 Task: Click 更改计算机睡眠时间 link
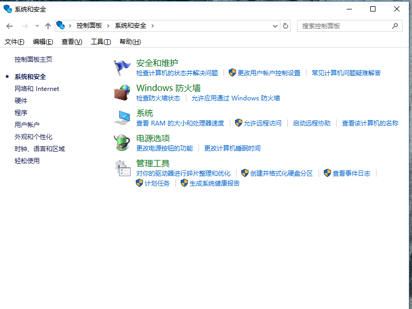232,148
